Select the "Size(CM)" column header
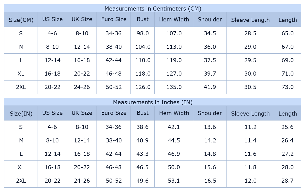This screenshot has height=193, width=305. (x=21, y=20)
